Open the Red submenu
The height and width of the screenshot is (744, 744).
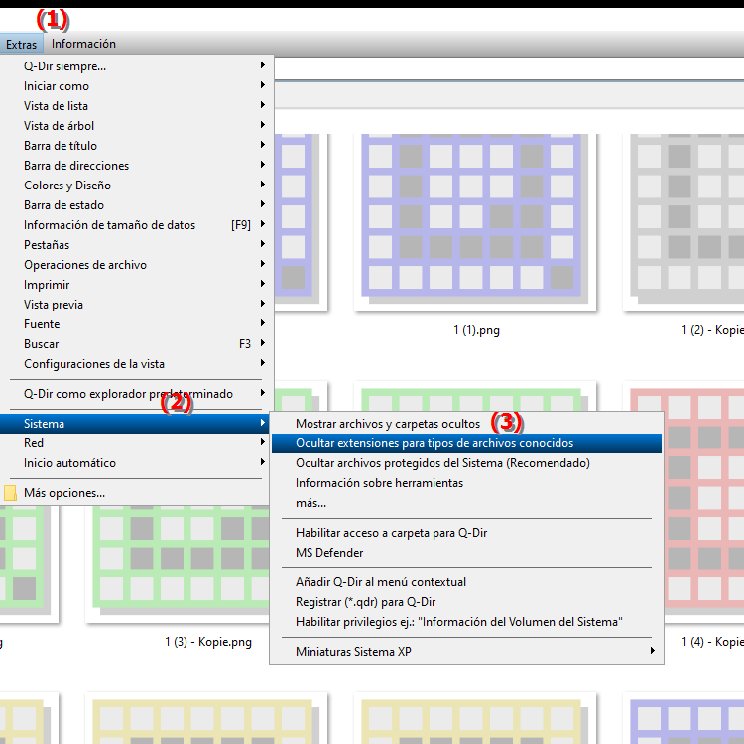[135, 443]
